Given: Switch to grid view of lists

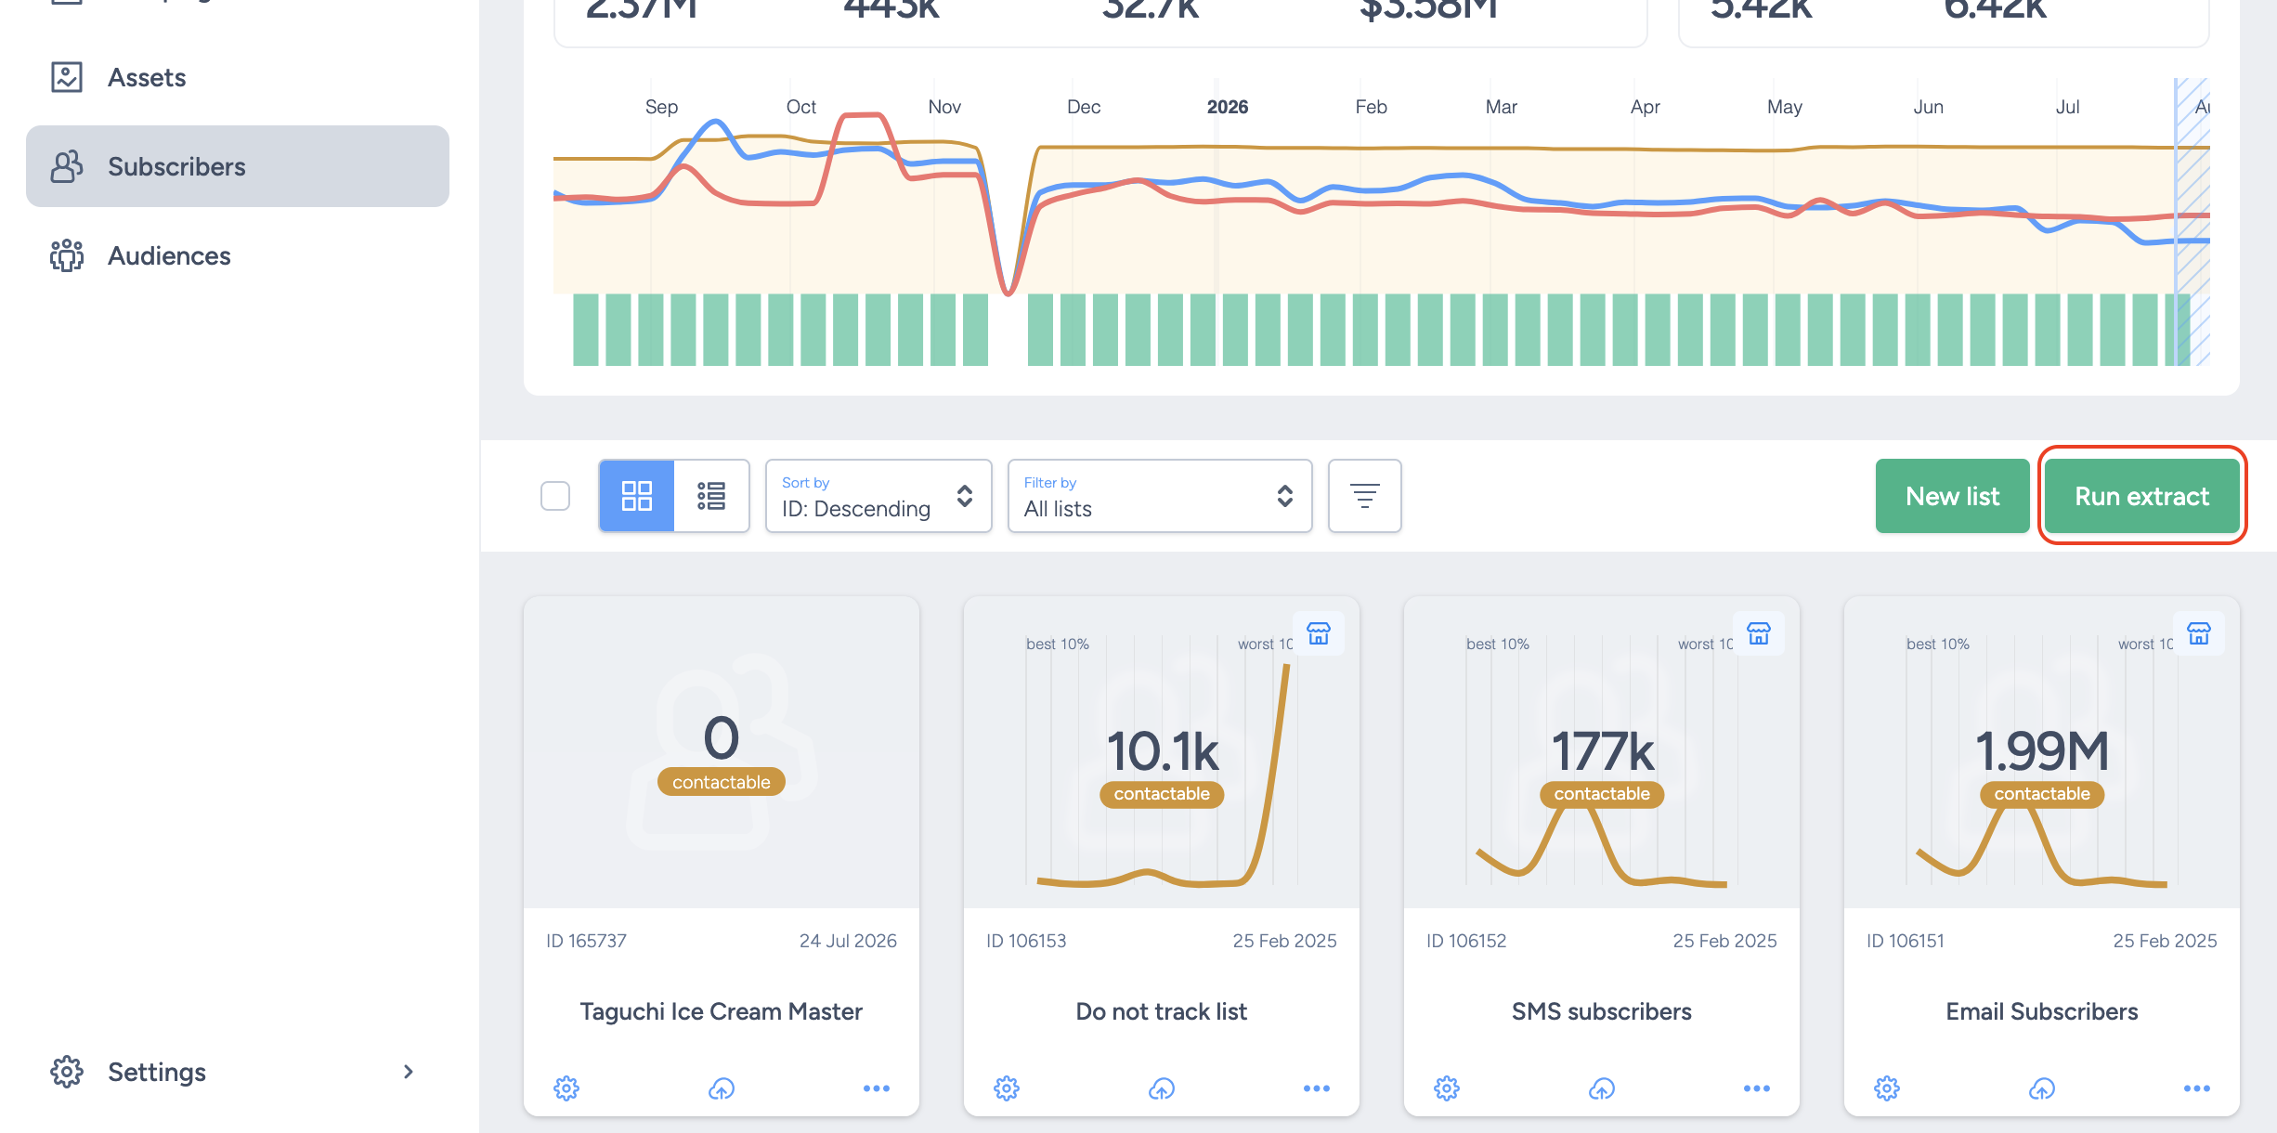Looking at the screenshot, I should 637,496.
